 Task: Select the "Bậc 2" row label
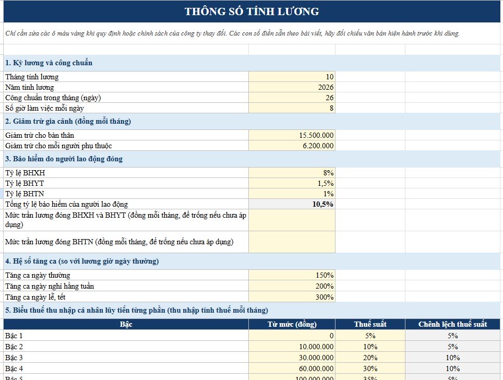pyautogui.click(x=126, y=346)
